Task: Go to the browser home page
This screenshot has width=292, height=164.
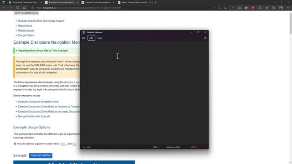Action: pyautogui.click(x=24, y=8)
